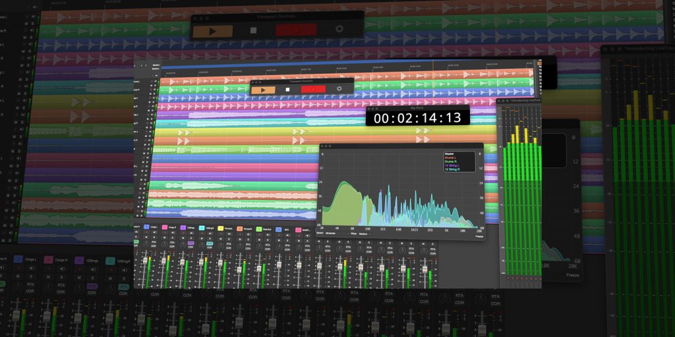Mute the 12StringL channel strip
Viewport: 675px width, 337px height.
coord(183,238)
